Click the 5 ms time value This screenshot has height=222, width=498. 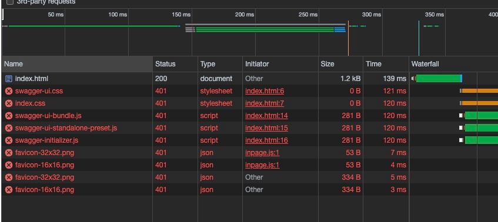point(398,177)
